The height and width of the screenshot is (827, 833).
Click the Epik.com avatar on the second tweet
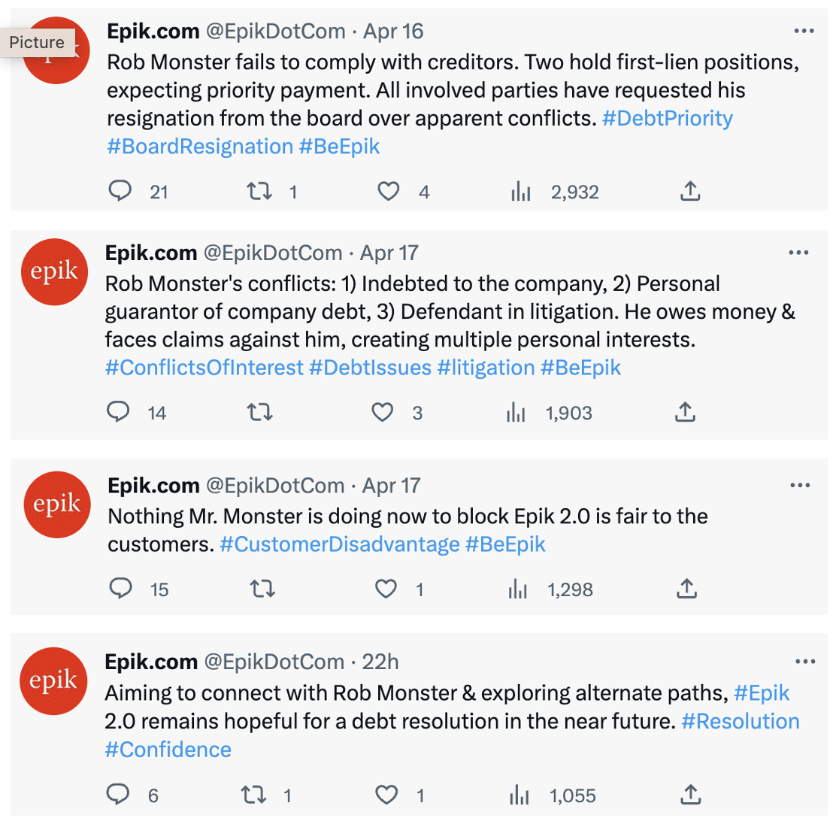click(54, 271)
